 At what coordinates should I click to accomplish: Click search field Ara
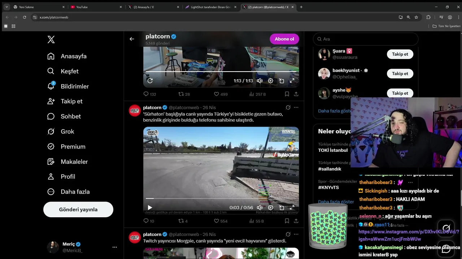(366, 39)
